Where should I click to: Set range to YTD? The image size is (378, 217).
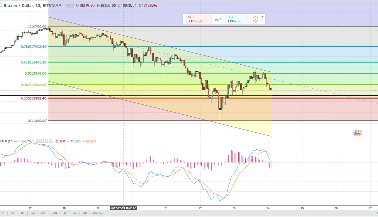point(54,213)
